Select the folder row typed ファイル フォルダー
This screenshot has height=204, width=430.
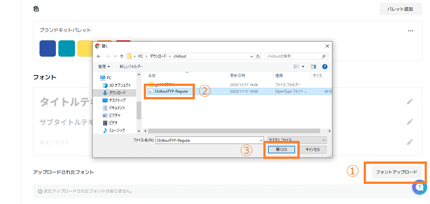coord(239,85)
